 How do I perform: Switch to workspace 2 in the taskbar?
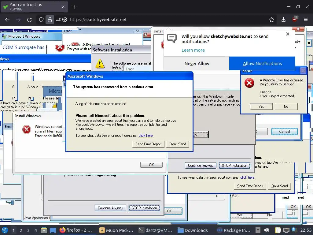coord(21,230)
